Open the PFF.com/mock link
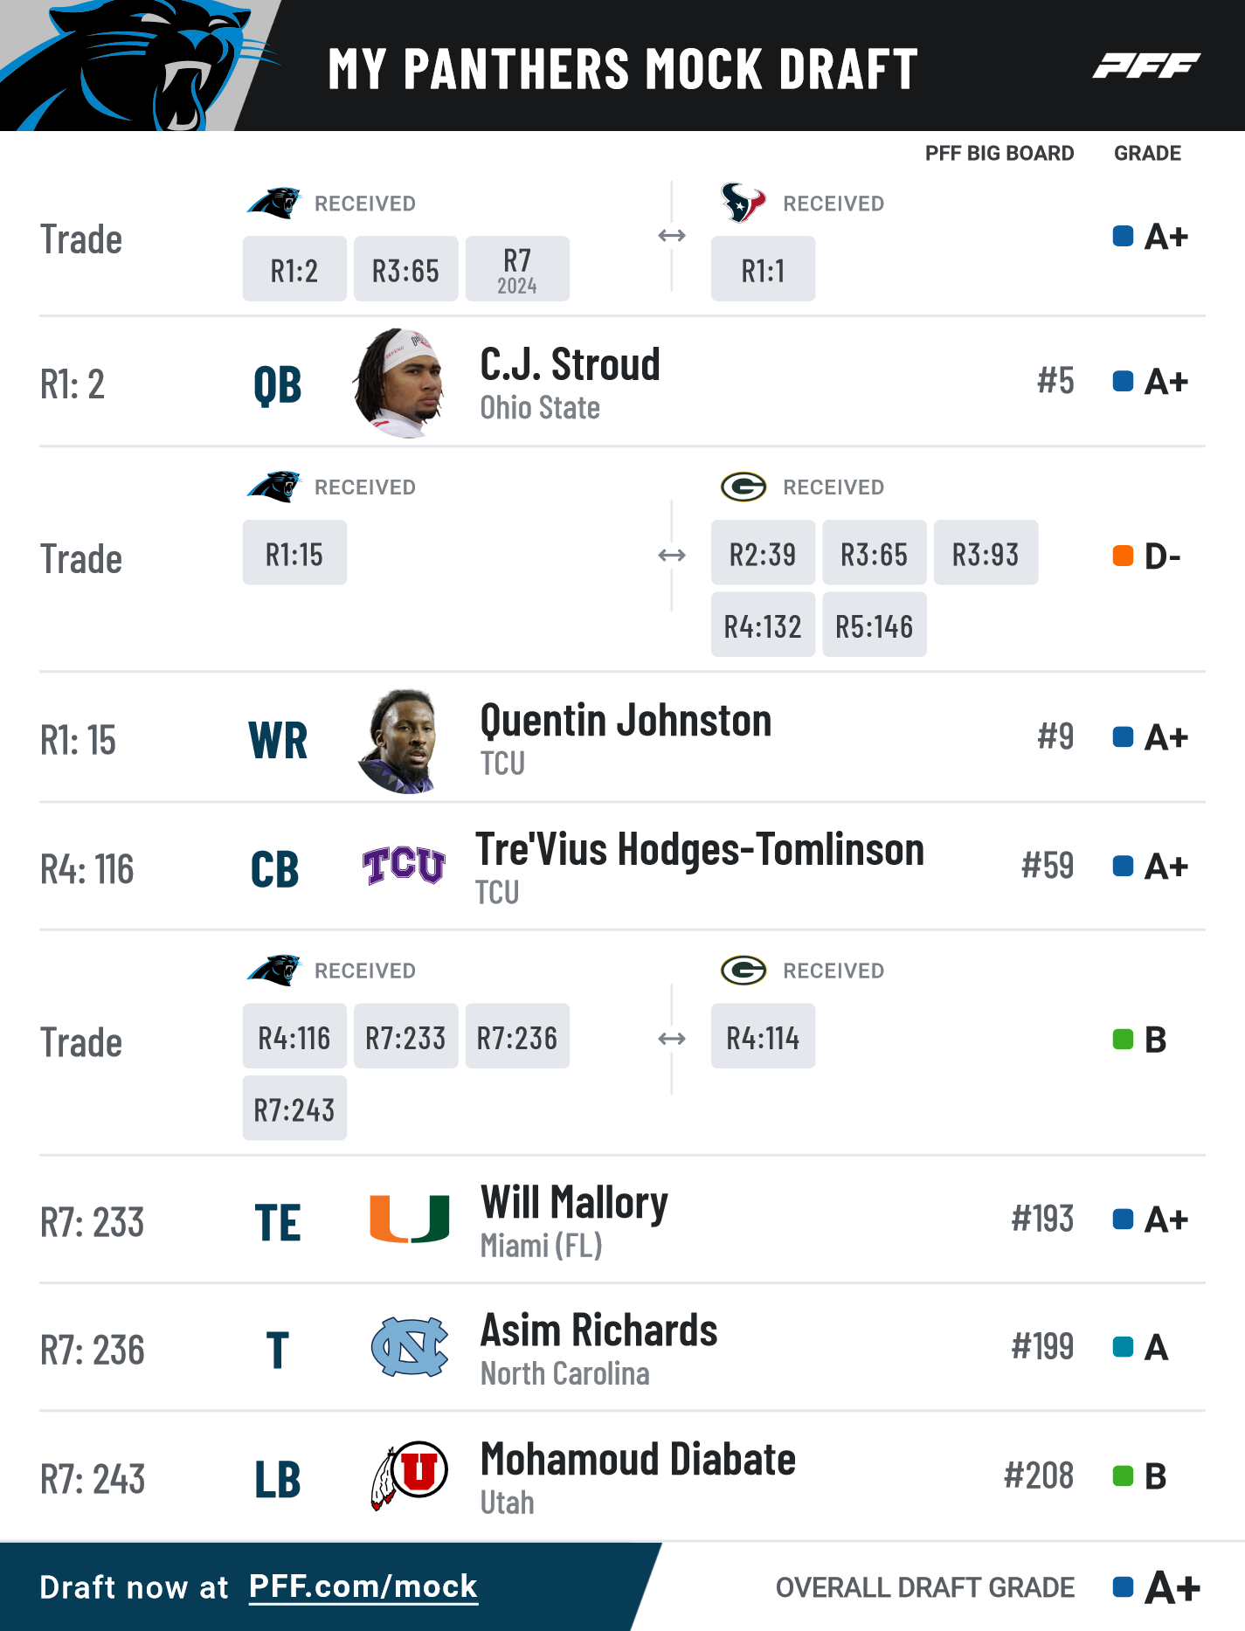The height and width of the screenshot is (1631, 1245). coord(363,1586)
